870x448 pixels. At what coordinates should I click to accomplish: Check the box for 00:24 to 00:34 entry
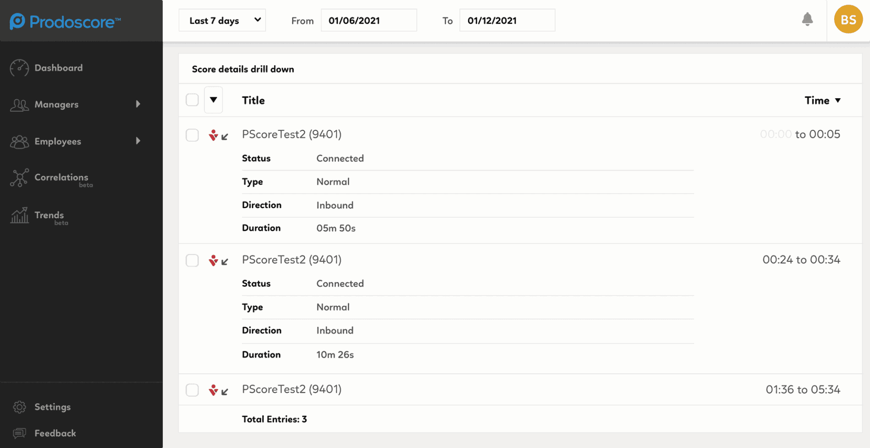point(192,260)
